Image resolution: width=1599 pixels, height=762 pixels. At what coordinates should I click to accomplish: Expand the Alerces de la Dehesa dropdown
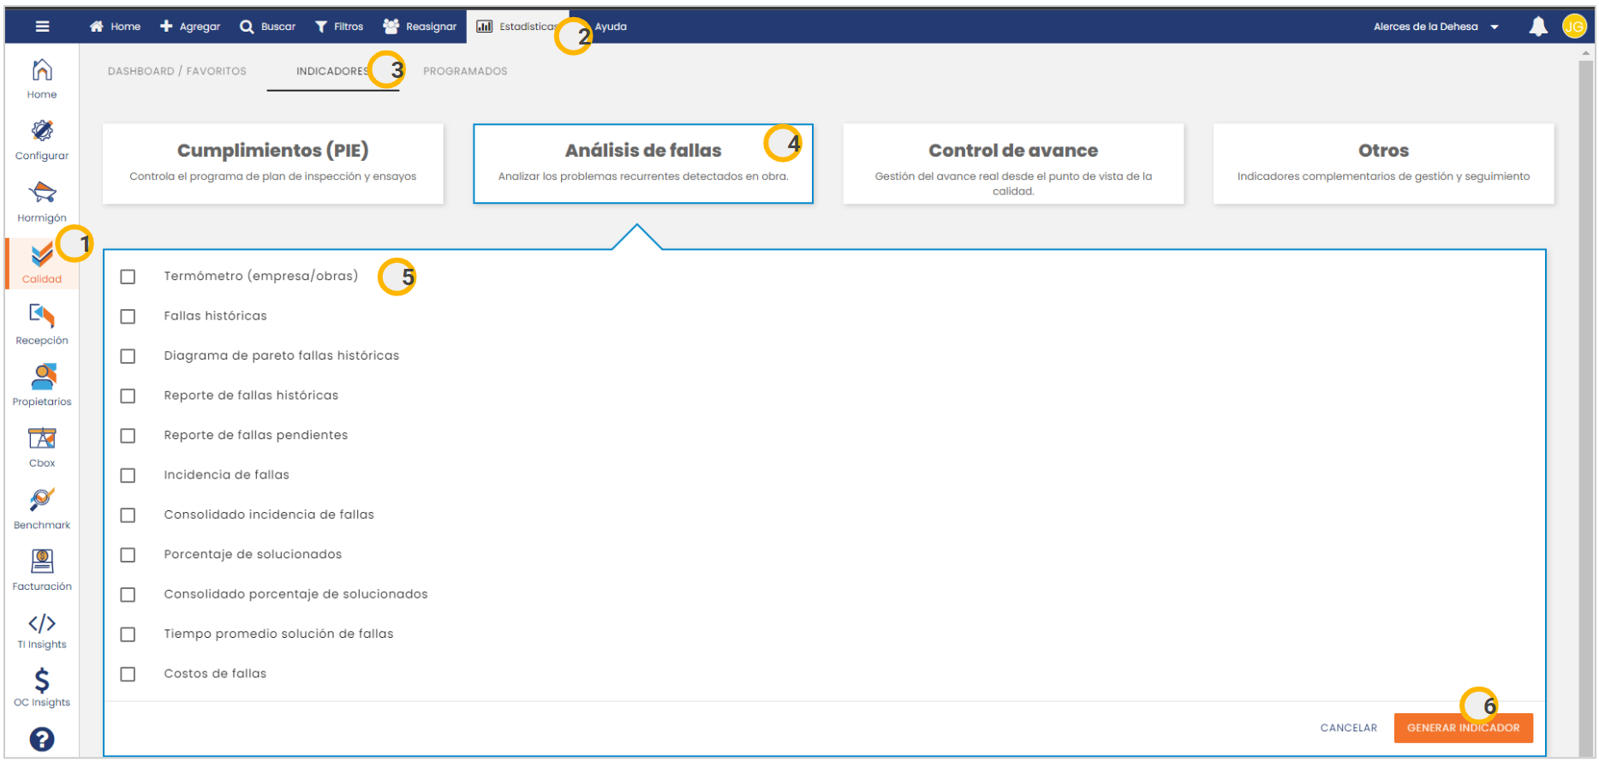1436,27
